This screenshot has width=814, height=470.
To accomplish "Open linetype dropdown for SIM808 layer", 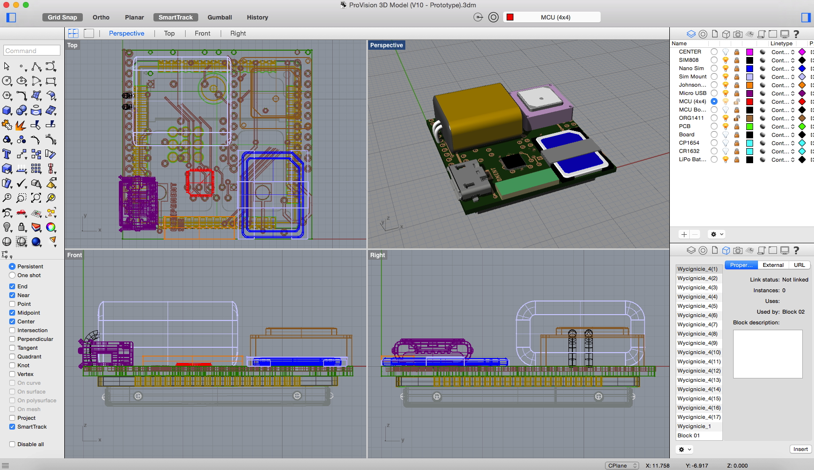I will pos(783,60).
